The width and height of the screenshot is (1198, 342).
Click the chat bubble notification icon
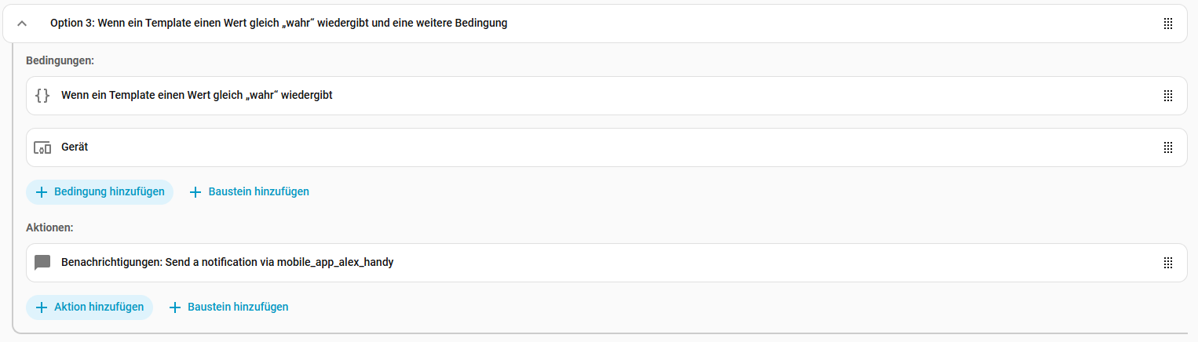click(42, 263)
